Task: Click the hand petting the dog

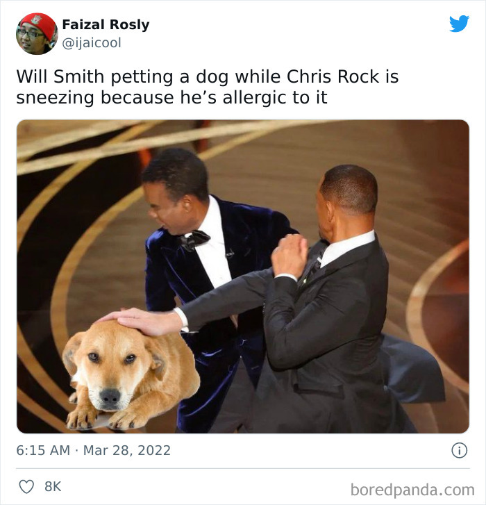Action: pyautogui.click(x=140, y=322)
